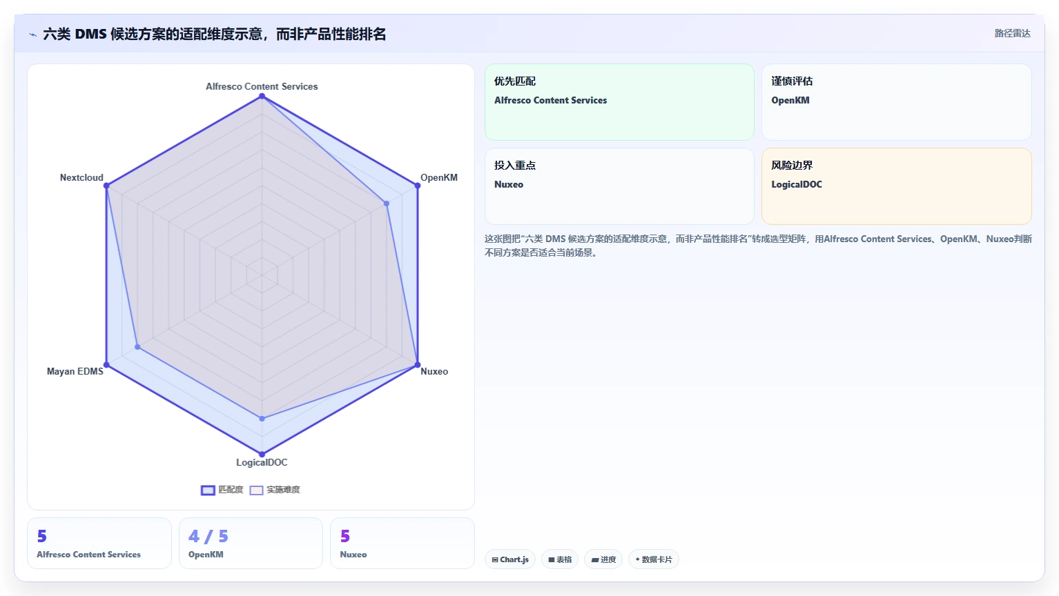Toggle the 匹配度 legend series
The width and height of the screenshot is (1059, 596).
point(222,490)
